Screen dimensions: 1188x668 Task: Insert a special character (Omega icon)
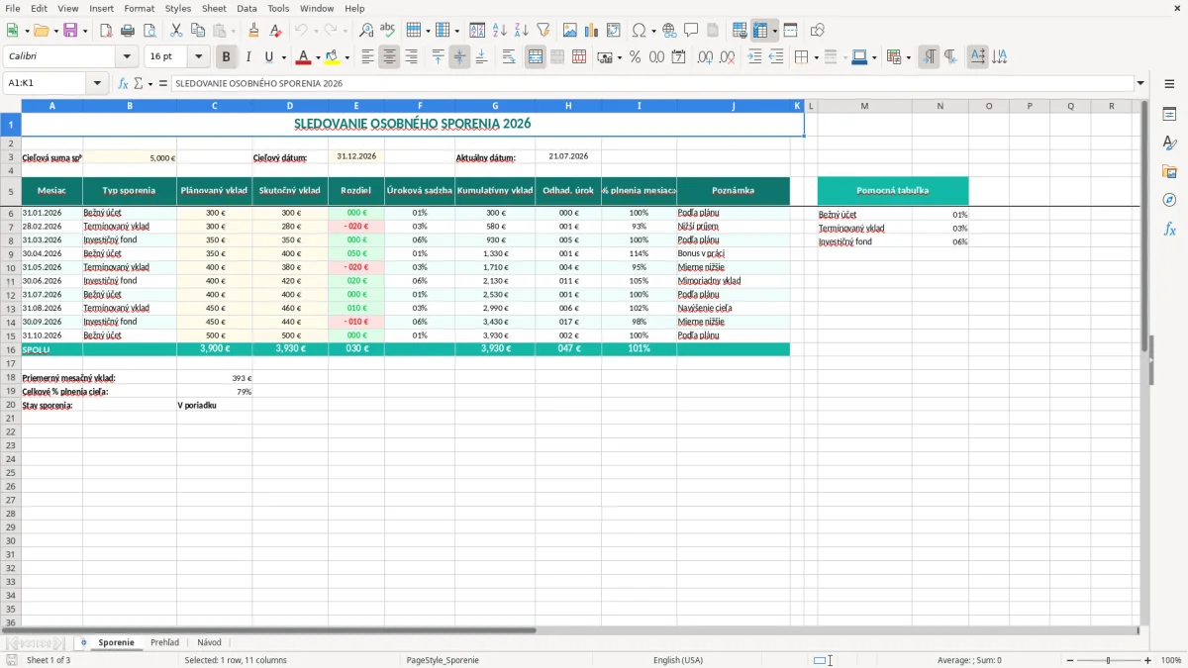[x=639, y=31]
